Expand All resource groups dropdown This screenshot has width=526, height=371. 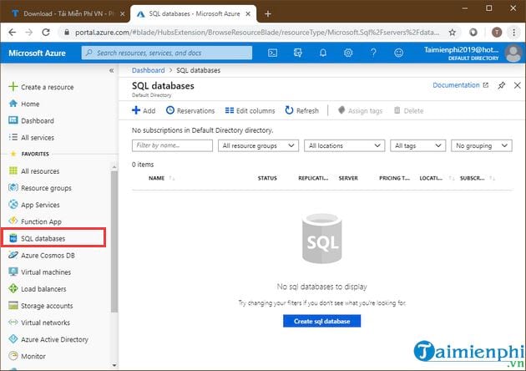258,145
